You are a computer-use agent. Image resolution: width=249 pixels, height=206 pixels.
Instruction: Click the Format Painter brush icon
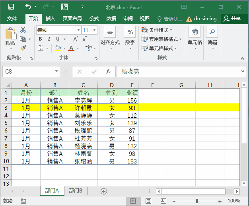23,48
